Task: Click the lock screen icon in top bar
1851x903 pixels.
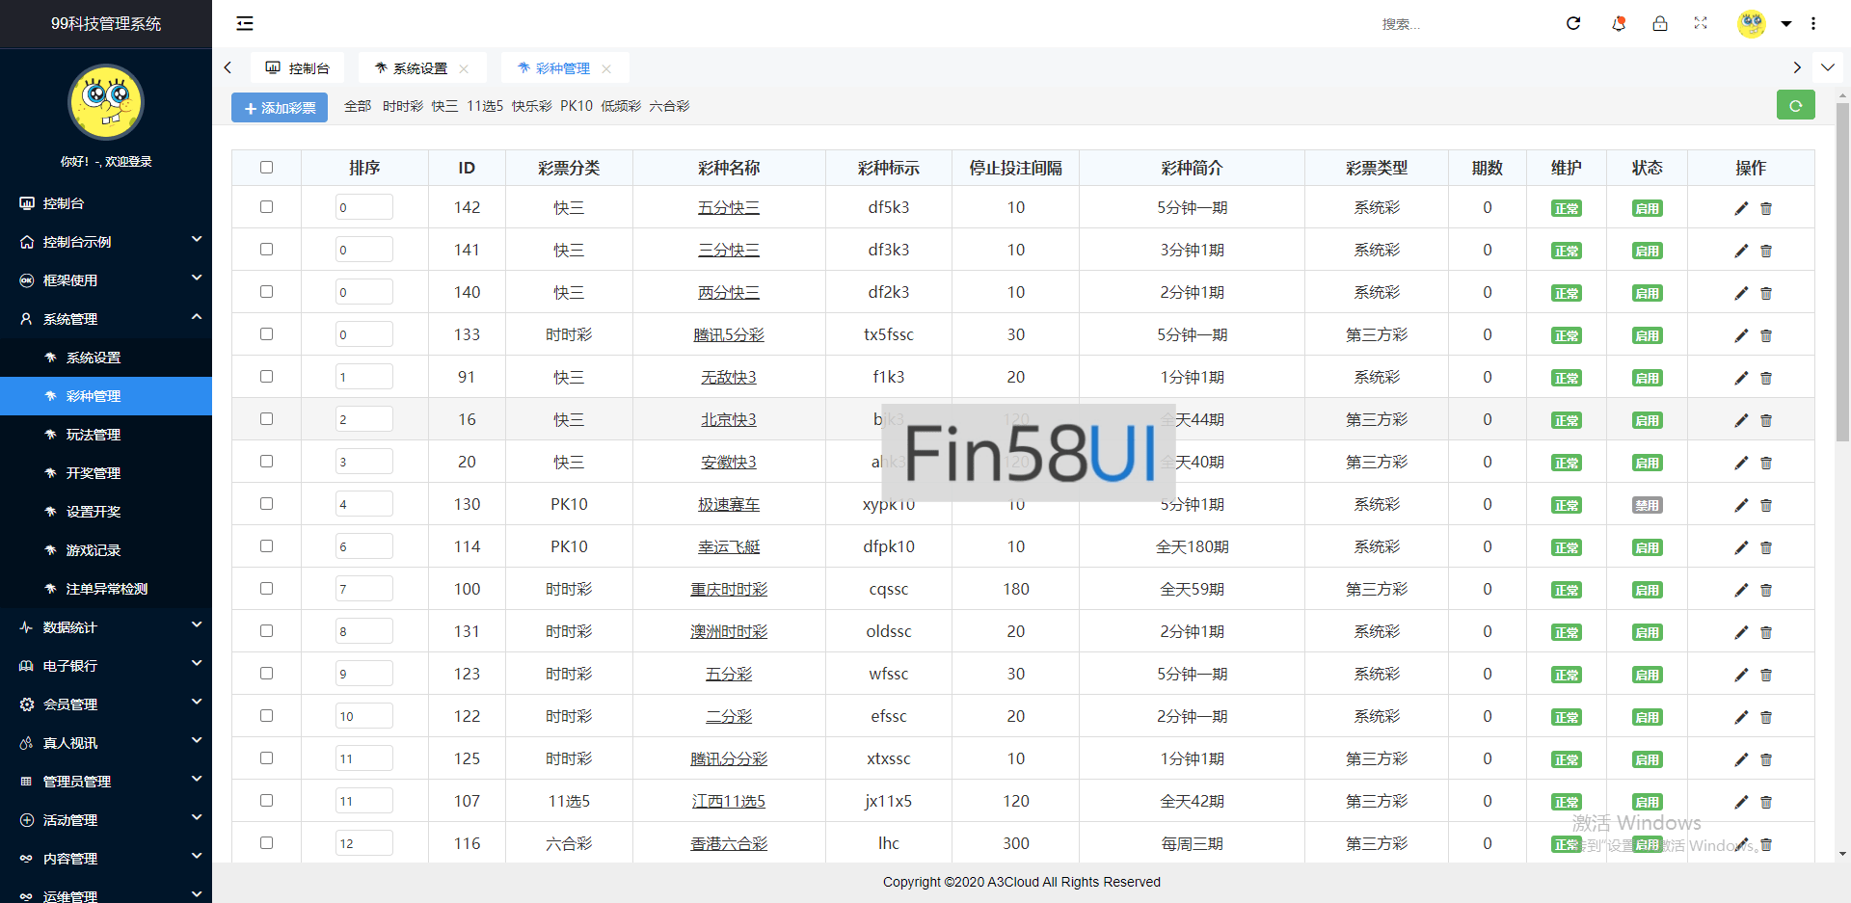Action: point(1660,23)
